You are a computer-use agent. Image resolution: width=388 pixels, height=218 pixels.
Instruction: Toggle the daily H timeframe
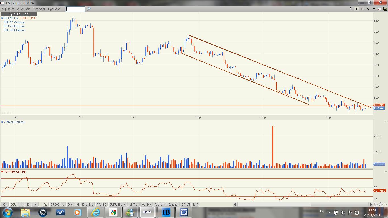21,204
